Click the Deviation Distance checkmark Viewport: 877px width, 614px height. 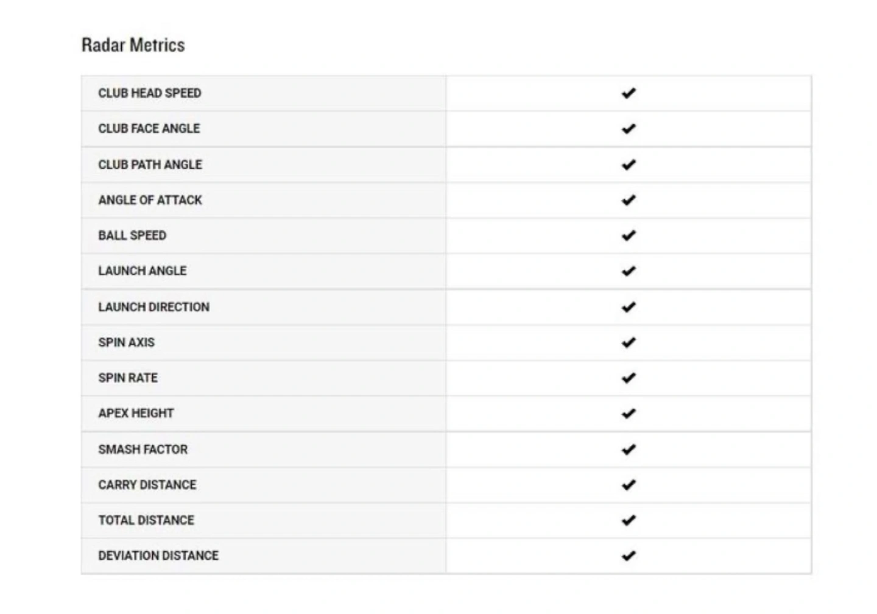(629, 556)
